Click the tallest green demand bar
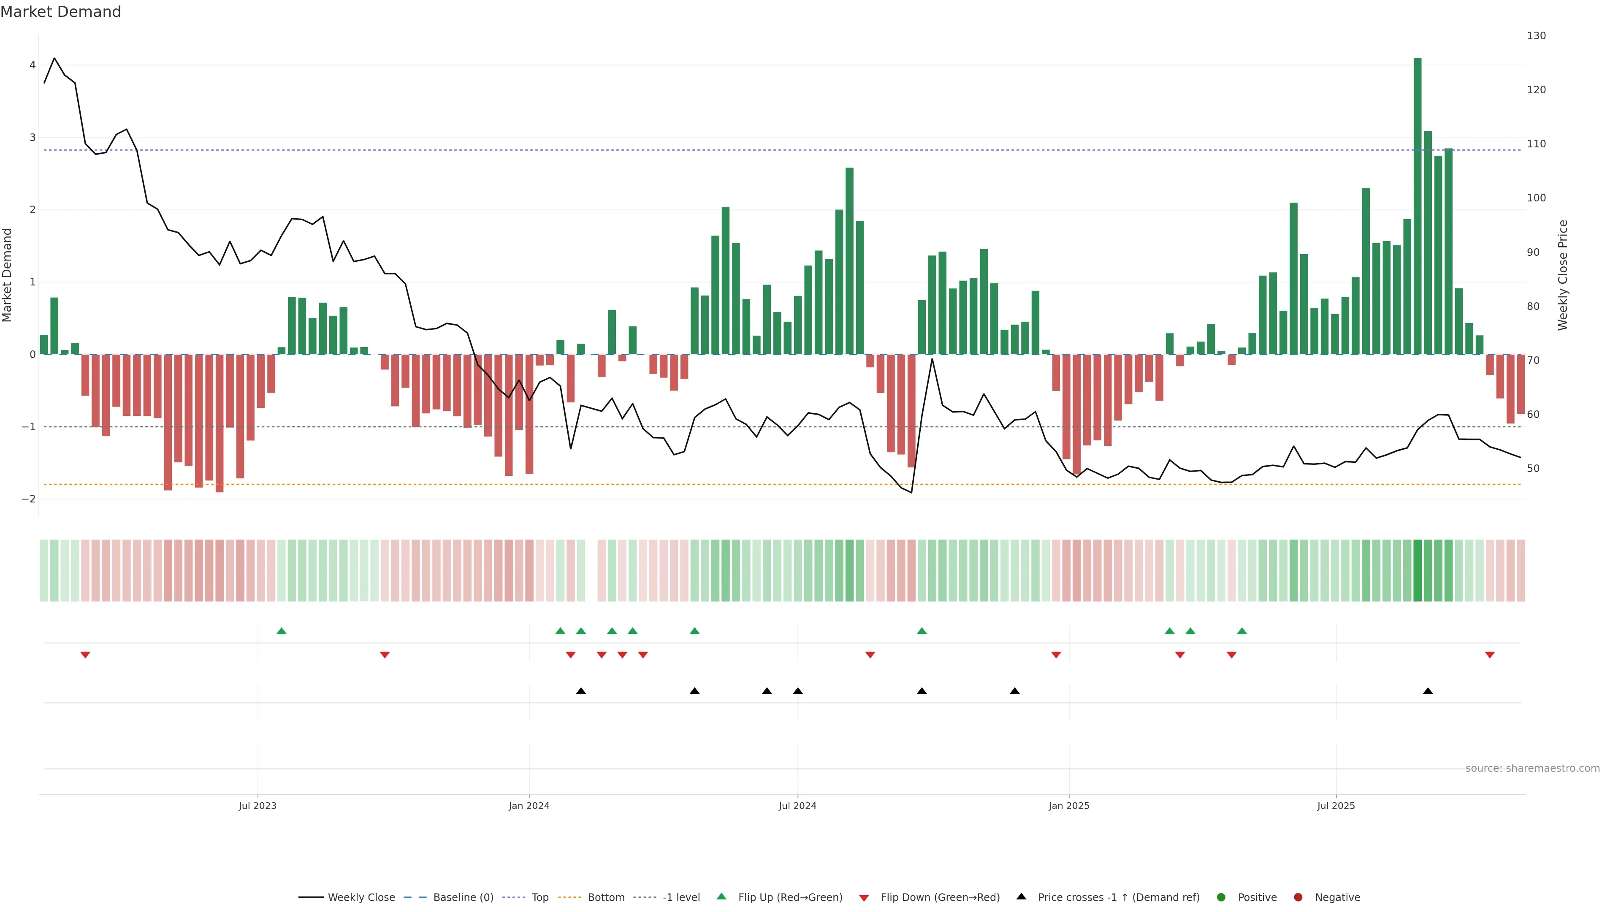Screen dimensions: 1621x912 pyautogui.click(x=1417, y=208)
